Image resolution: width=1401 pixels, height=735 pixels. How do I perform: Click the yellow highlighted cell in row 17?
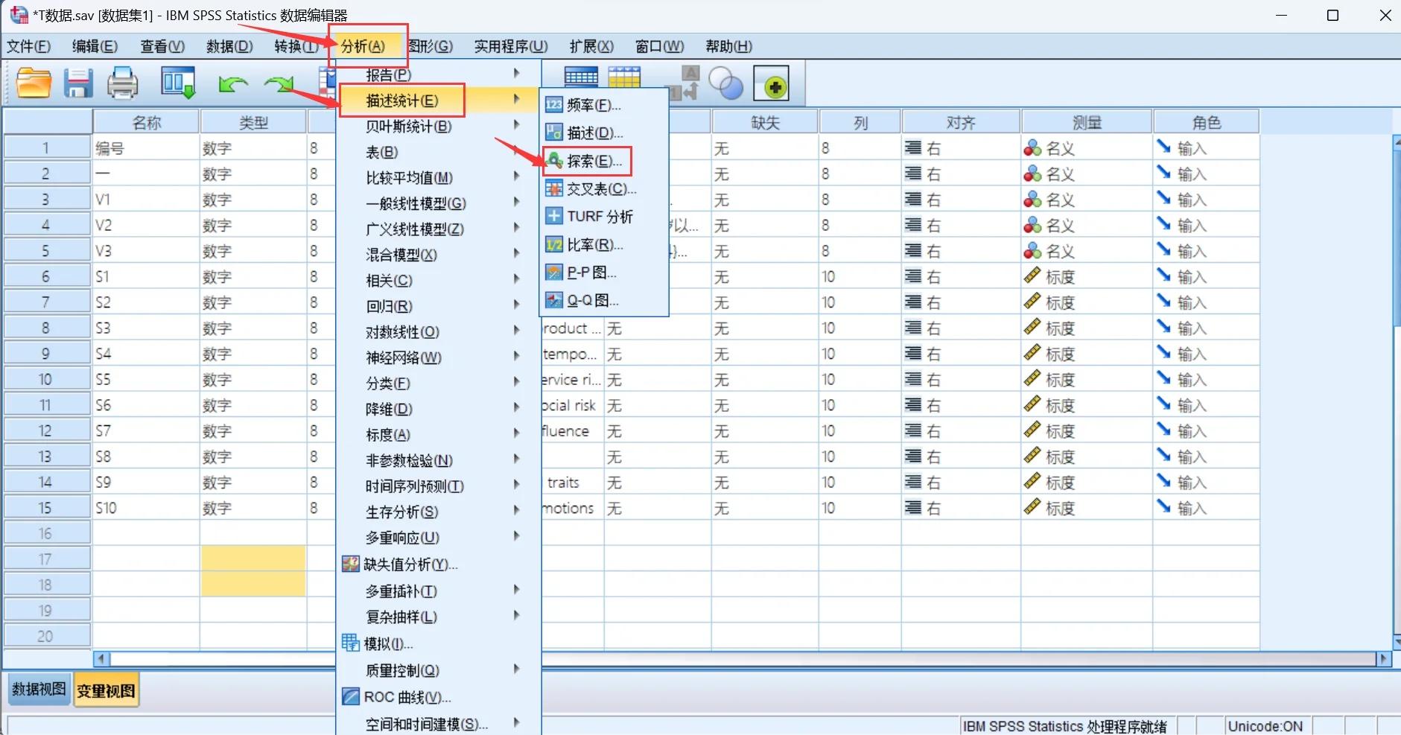pyautogui.click(x=253, y=559)
